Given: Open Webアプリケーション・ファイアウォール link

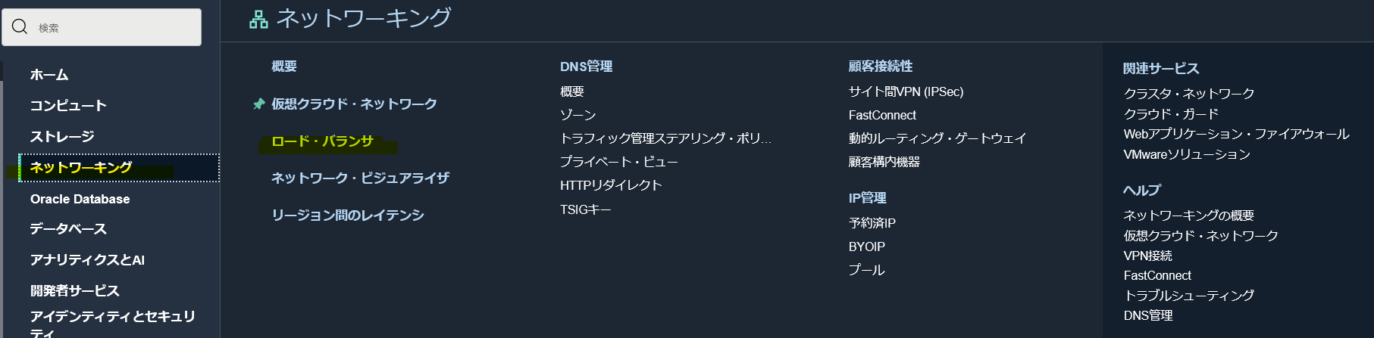Looking at the screenshot, I should pyautogui.click(x=1236, y=134).
